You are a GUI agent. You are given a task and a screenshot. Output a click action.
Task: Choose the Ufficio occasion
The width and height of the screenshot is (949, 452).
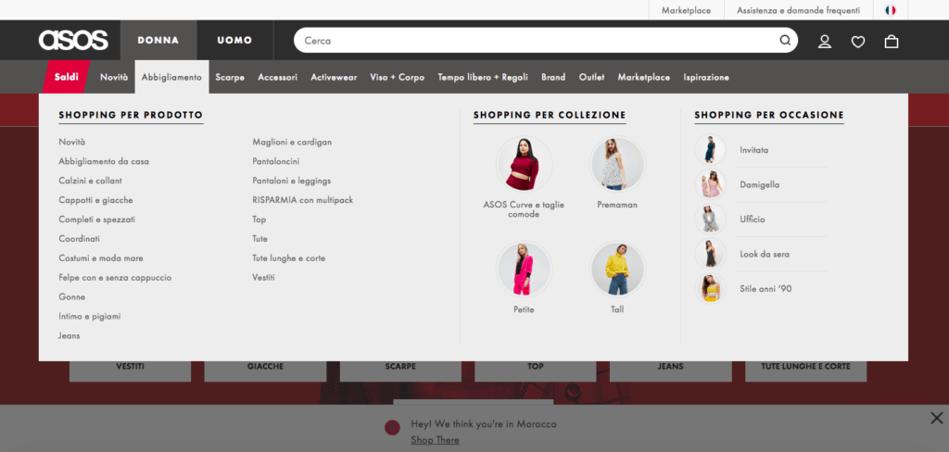752,219
